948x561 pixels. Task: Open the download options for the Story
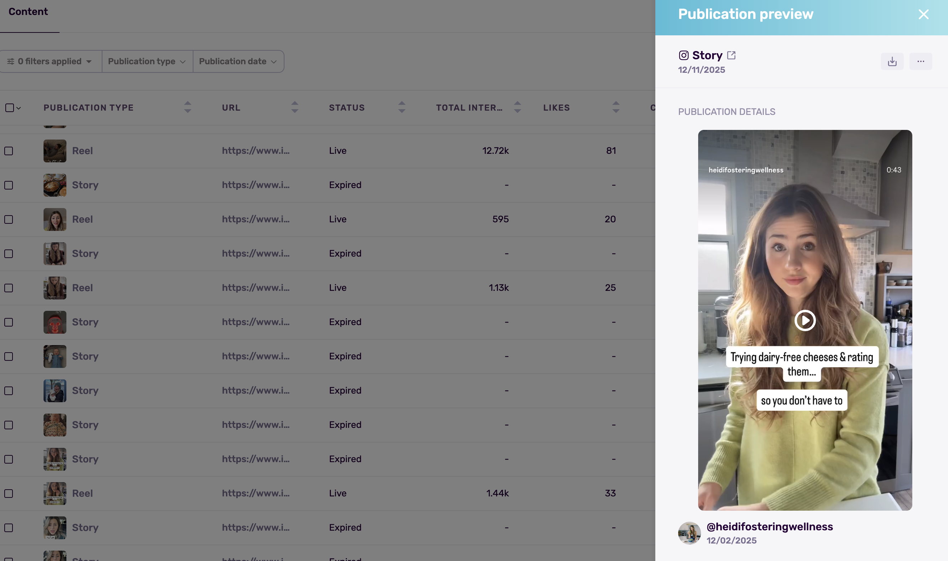tap(892, 61)
